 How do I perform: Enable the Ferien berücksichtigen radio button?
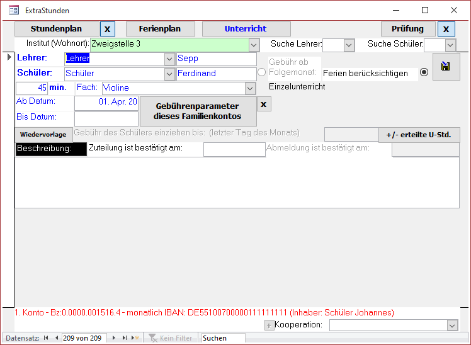[x=424, y=72]
